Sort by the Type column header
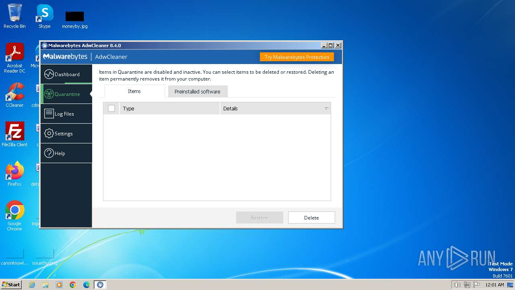515x290 pixels. (x=170, y=108)
